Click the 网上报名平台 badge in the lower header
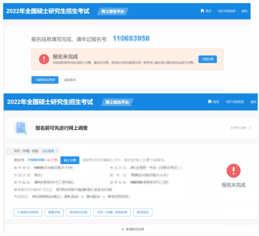The width and height of the screenshot is (259, 236). pyautogui.click(x=117, y=102)
